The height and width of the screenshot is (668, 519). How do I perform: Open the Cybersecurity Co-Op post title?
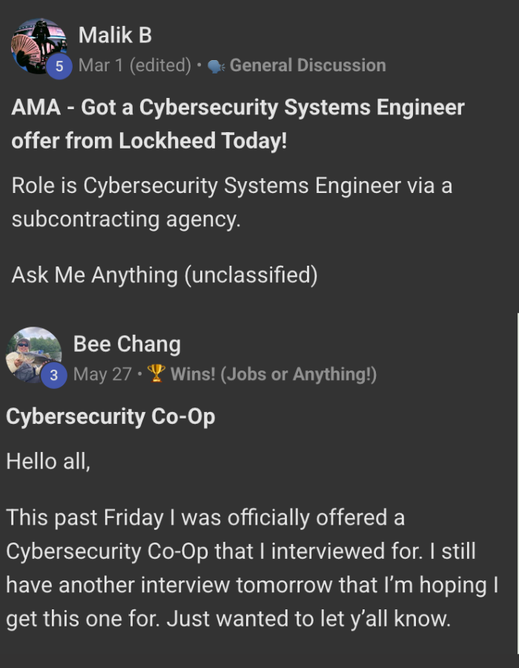[110, 416]
